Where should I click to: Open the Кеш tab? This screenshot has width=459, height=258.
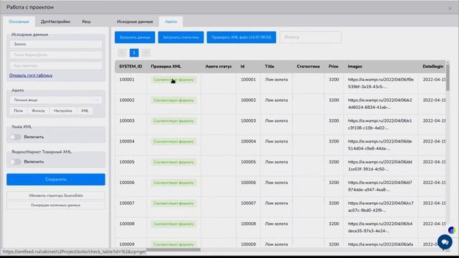click(x=86, y=21)
